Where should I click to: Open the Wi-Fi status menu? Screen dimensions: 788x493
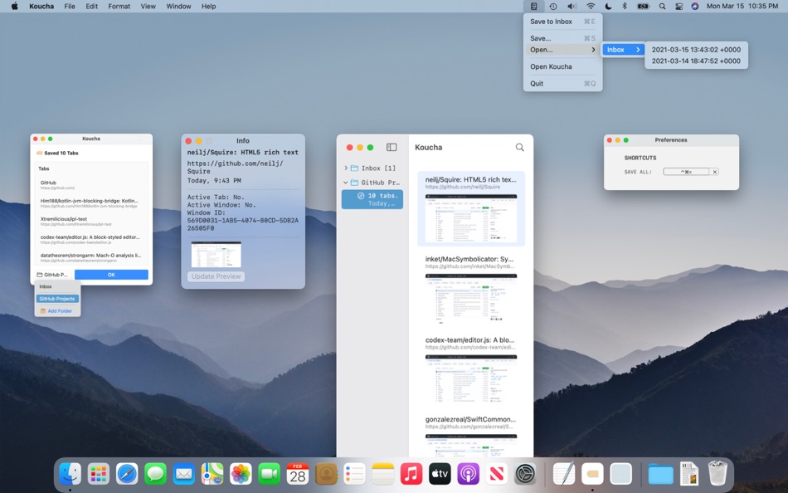(591, 7)
